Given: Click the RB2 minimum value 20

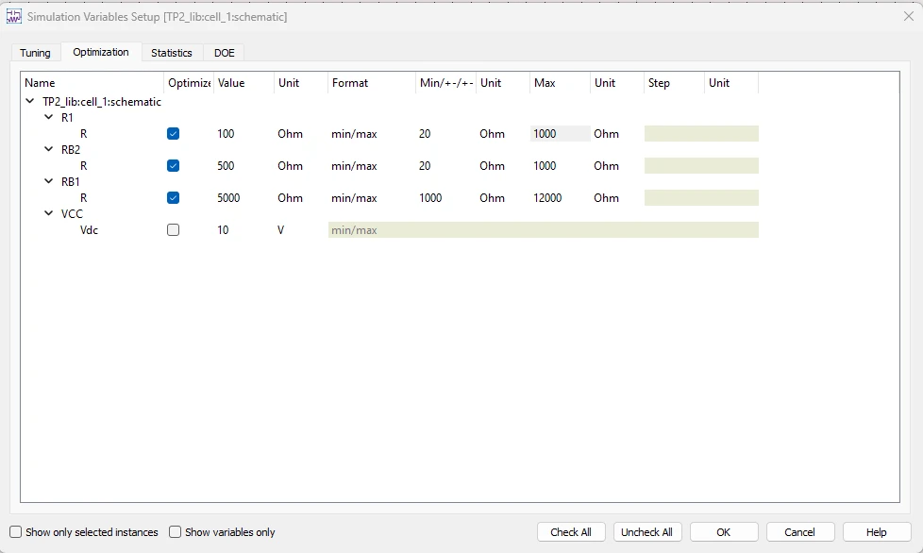Looking at the screenshot, I should coord(445,166).
